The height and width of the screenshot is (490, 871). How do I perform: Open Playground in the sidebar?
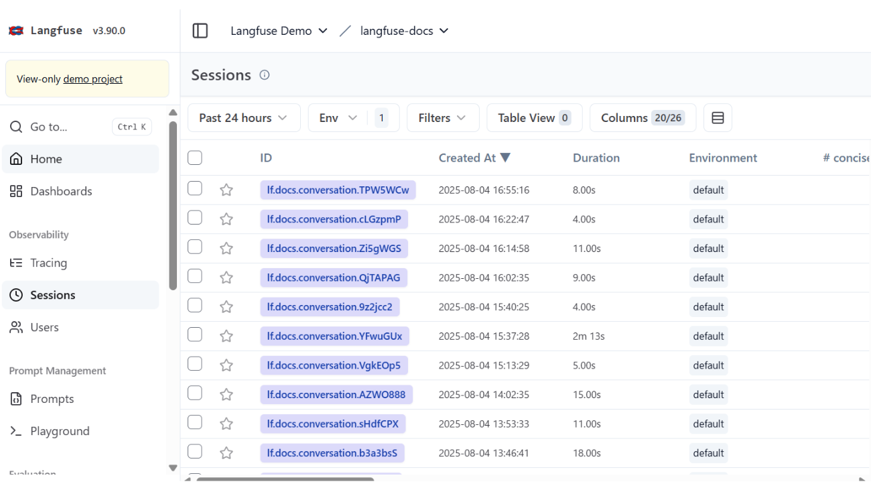[x=80, y=431]
